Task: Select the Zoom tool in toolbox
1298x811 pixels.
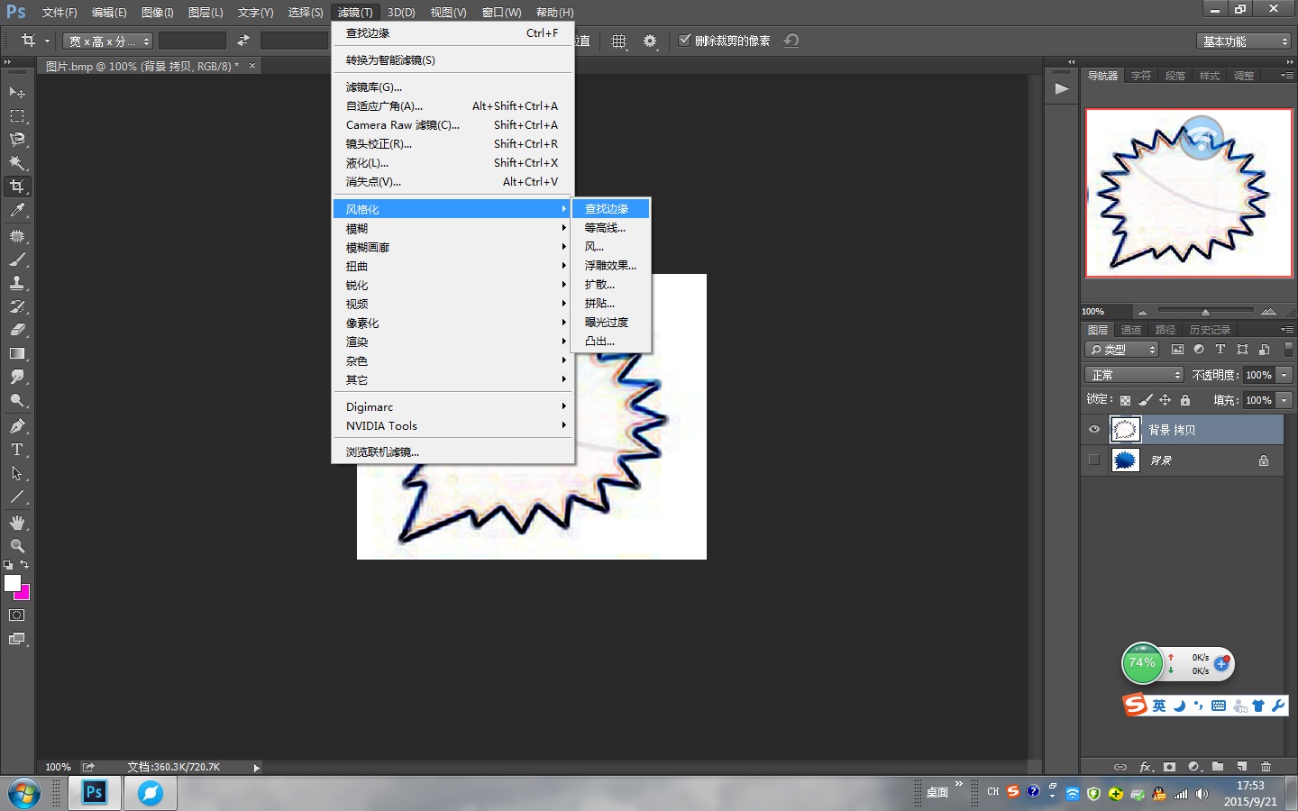Action: (17, 546)
